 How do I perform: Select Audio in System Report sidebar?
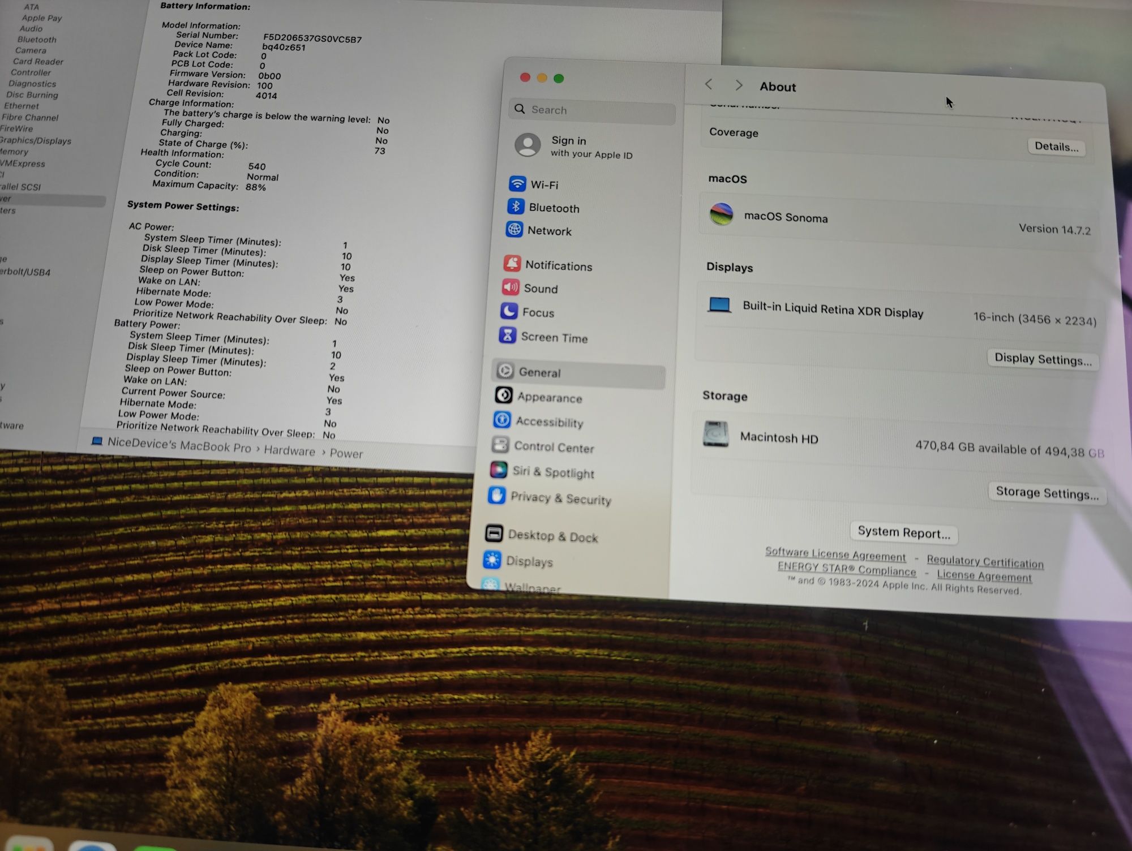pyautogui.click(x=31, y=28)
